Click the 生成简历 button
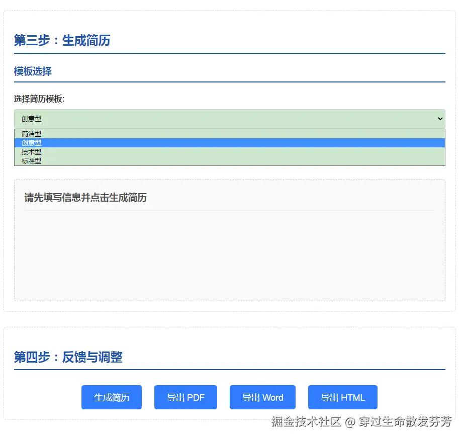This screenshot has height=440, width=464. pyautogui.click(x=111, y=397)
